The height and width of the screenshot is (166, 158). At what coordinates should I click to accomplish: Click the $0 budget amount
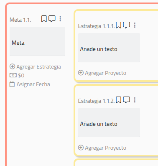(21, 75)
